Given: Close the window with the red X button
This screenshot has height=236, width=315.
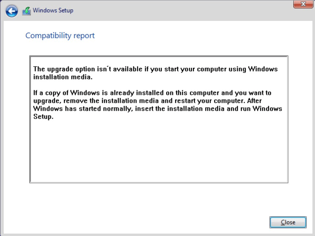Looking at the screenshot, I should tap(303, 4).
